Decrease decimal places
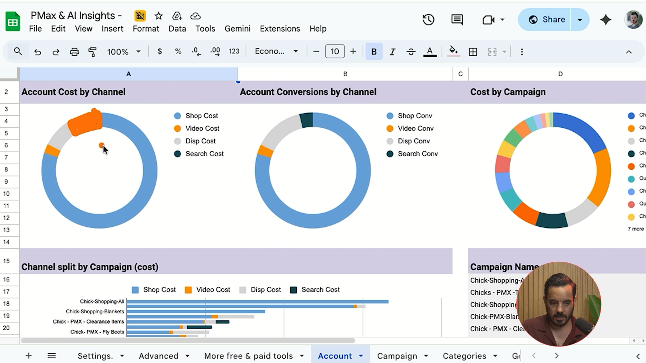Screen dimensions: 646x363 point(196,51)
